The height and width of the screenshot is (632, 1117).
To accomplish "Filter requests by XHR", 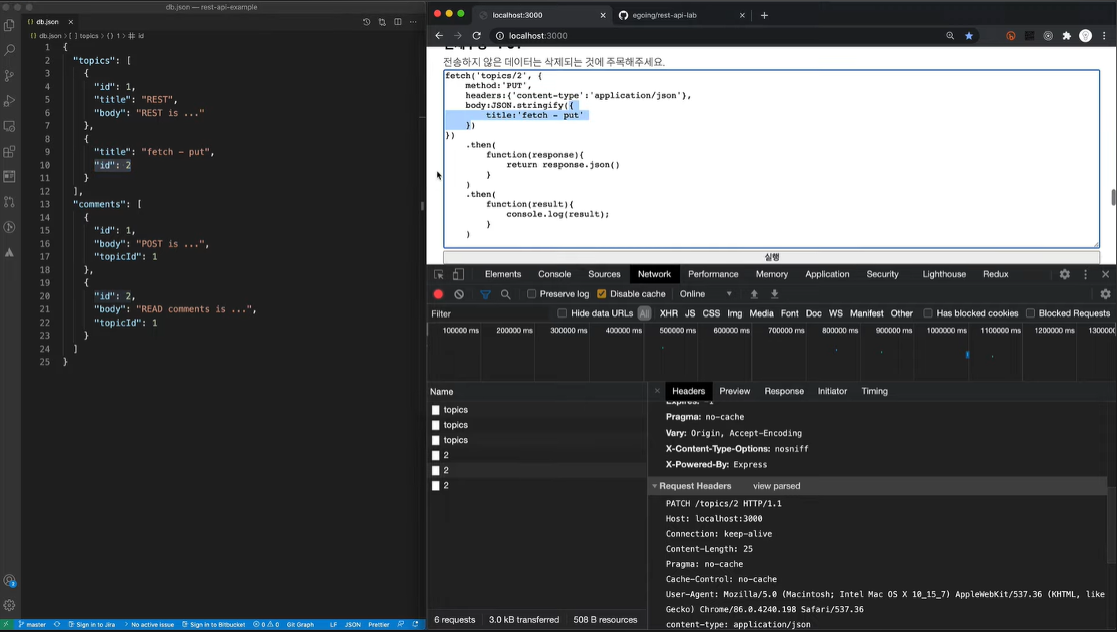I will coord(668,313).
